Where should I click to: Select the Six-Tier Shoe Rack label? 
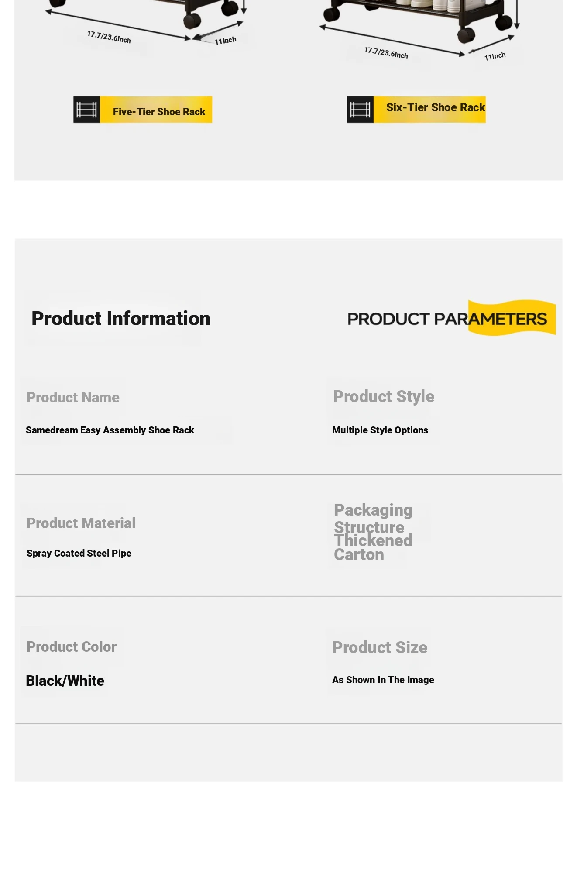coord(436,107)
